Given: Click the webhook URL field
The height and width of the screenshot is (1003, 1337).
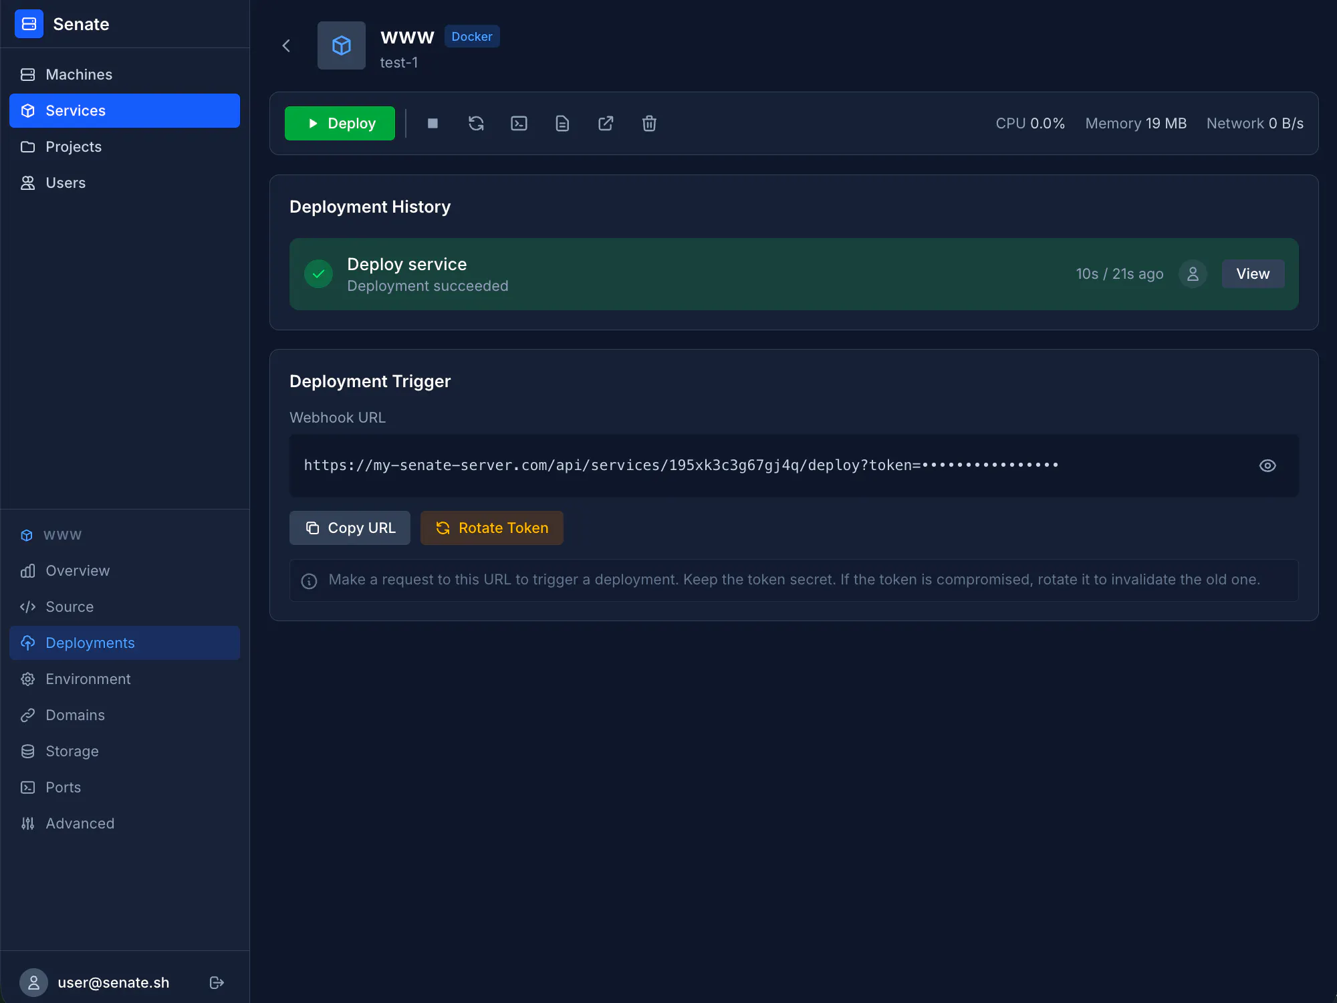Looking at the screenshot, I should [794, 465].
